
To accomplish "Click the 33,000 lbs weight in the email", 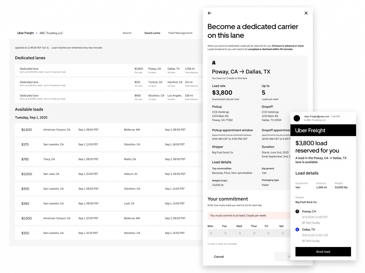I will click(x=341, y=187).
